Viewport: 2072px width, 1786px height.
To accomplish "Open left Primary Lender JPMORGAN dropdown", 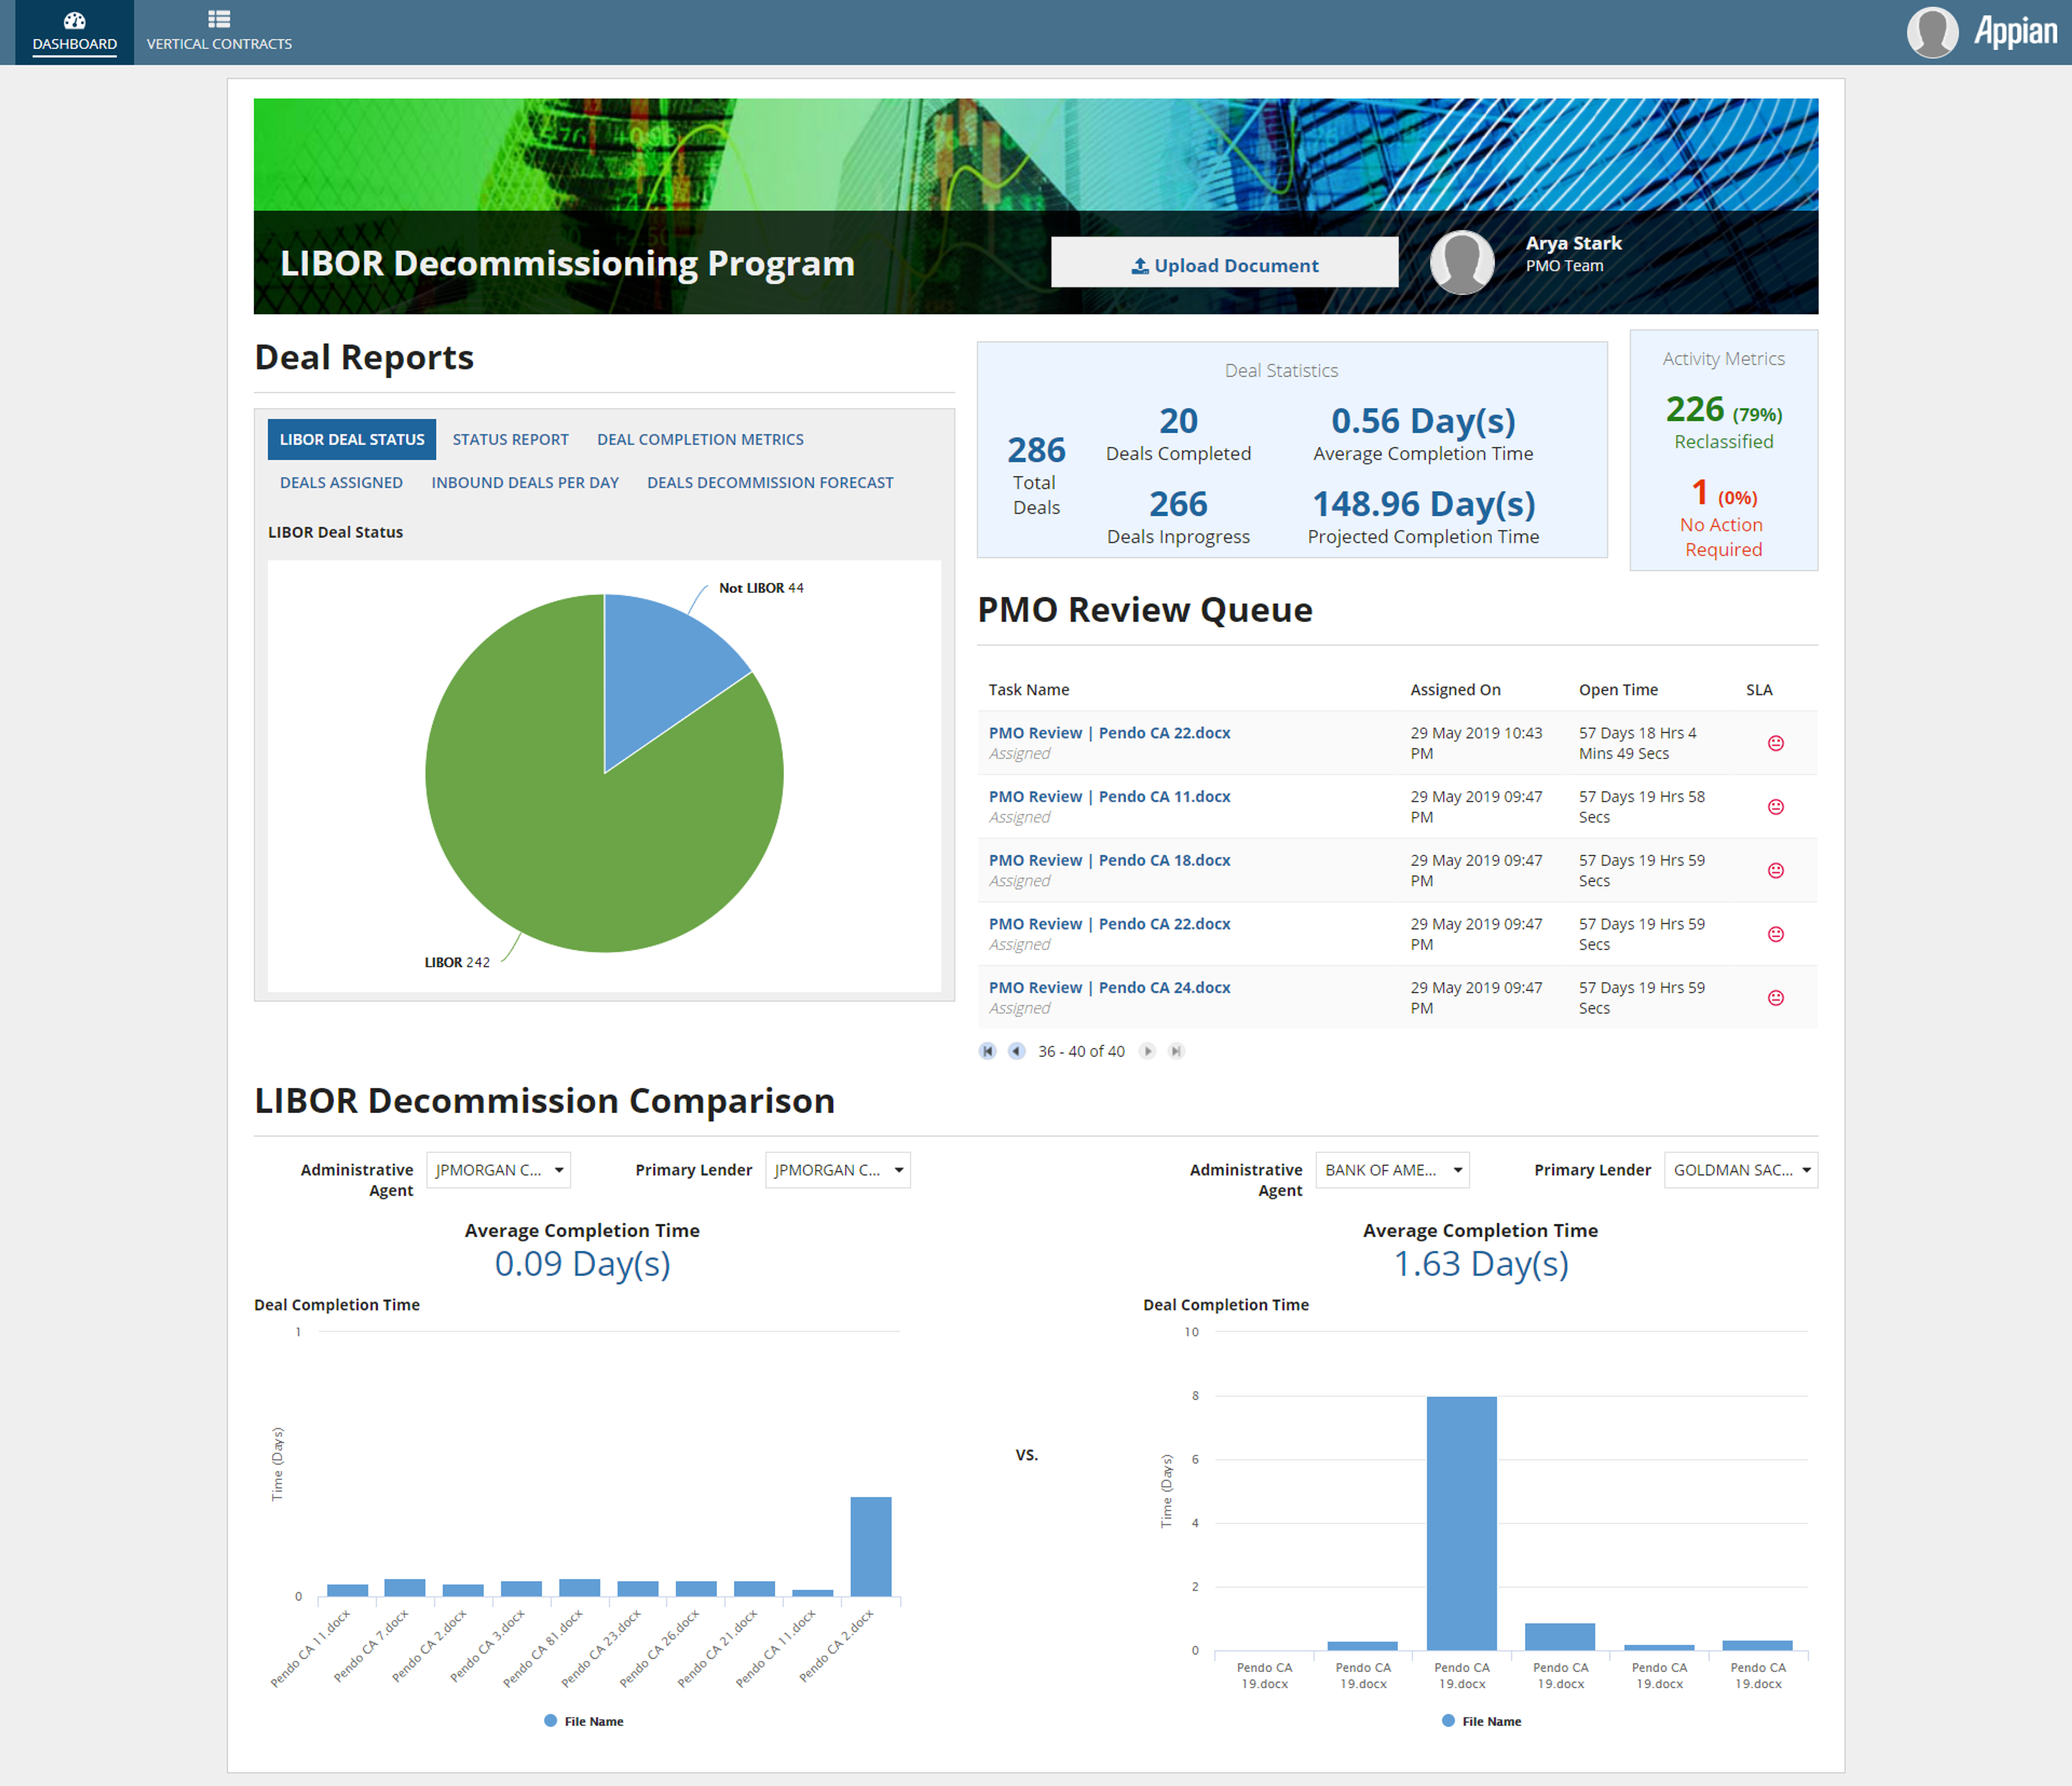I will [838, 1170].
